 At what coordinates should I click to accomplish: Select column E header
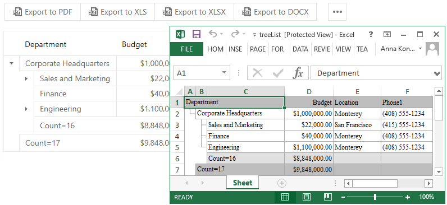click(x=357, y=91)
